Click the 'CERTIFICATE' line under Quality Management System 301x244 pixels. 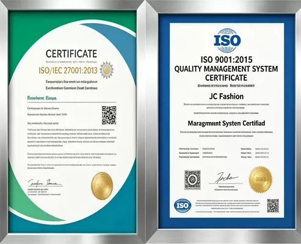[x=226, y=77]
